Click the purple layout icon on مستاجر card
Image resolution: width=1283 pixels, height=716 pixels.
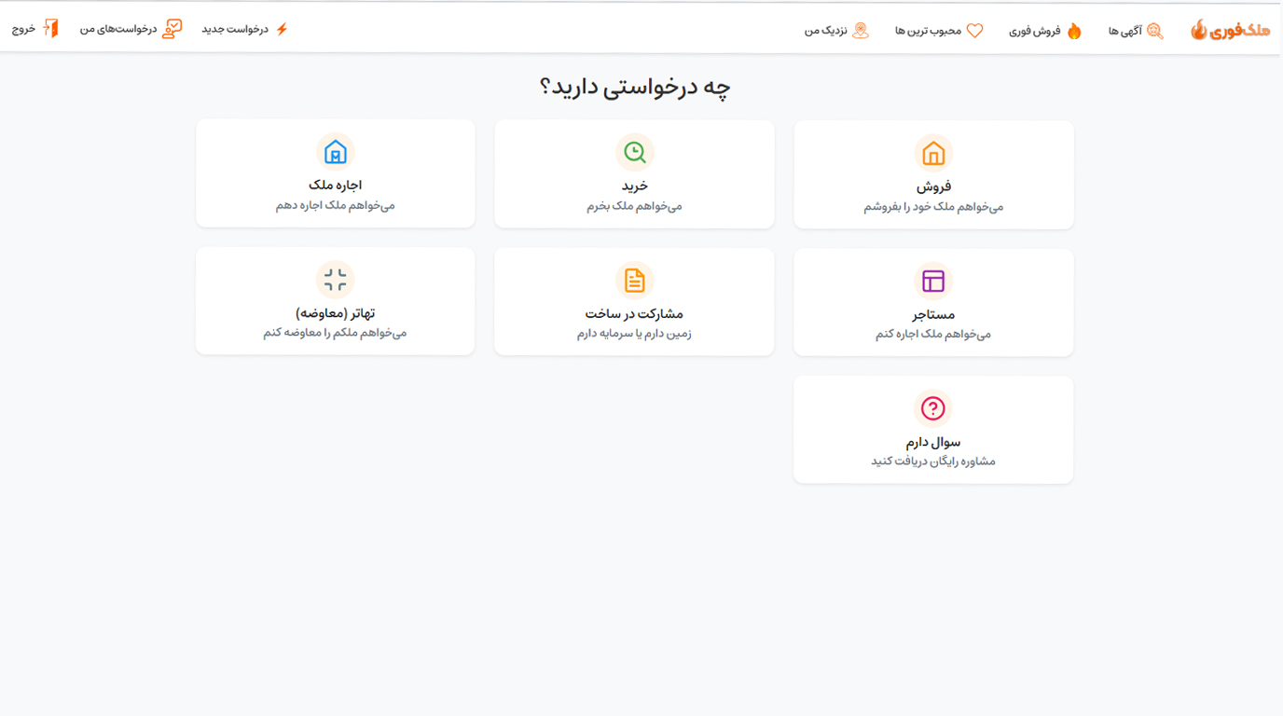933,279
